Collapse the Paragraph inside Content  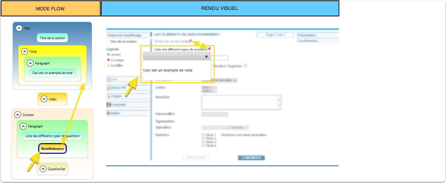pos(23,126)
